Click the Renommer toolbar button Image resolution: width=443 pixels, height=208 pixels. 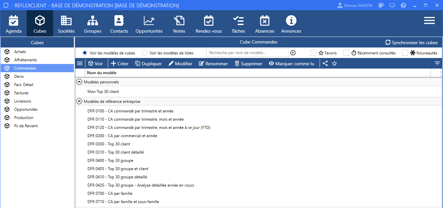point(213,64)
